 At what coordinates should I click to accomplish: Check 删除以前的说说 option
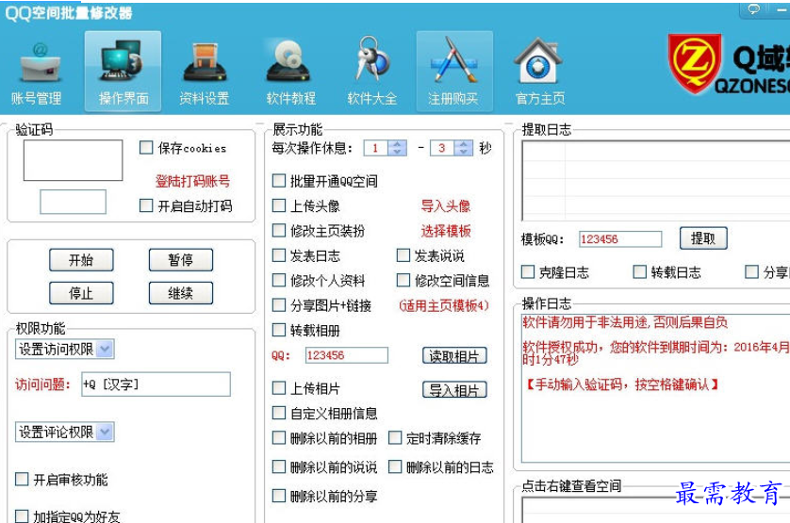pyautogui.click(x=279, y=466)
